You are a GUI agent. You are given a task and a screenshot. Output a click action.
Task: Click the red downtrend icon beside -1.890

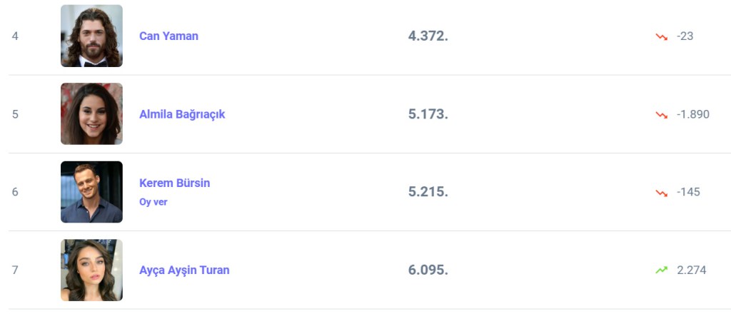click(x=662, y=114)
